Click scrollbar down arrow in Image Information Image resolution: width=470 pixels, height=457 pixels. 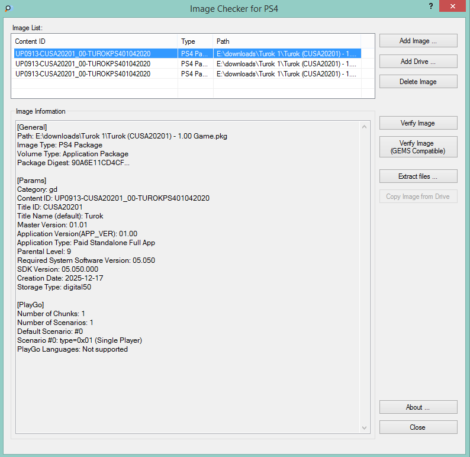365,427
